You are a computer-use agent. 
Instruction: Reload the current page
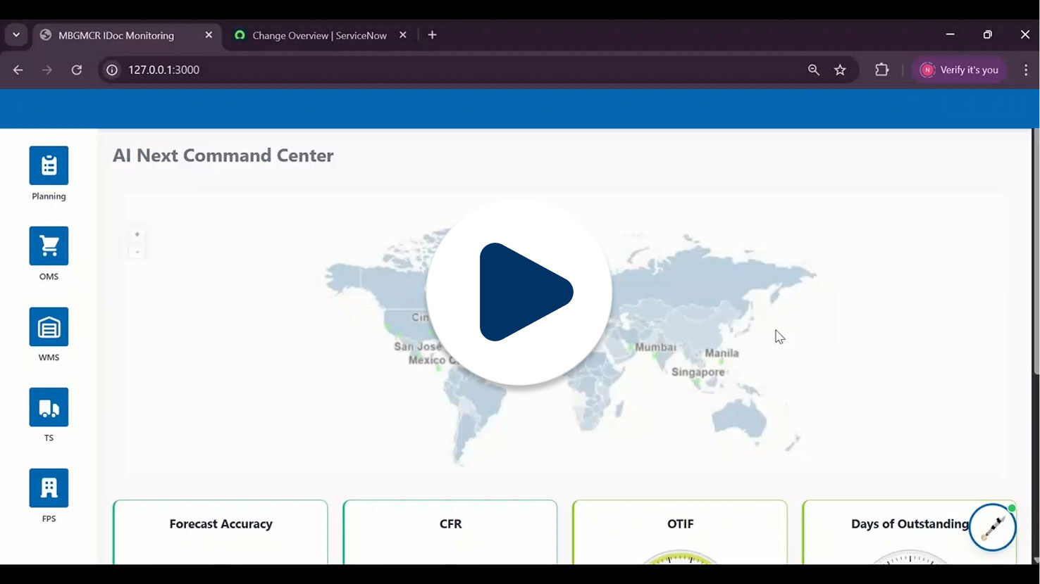(77, 70)
